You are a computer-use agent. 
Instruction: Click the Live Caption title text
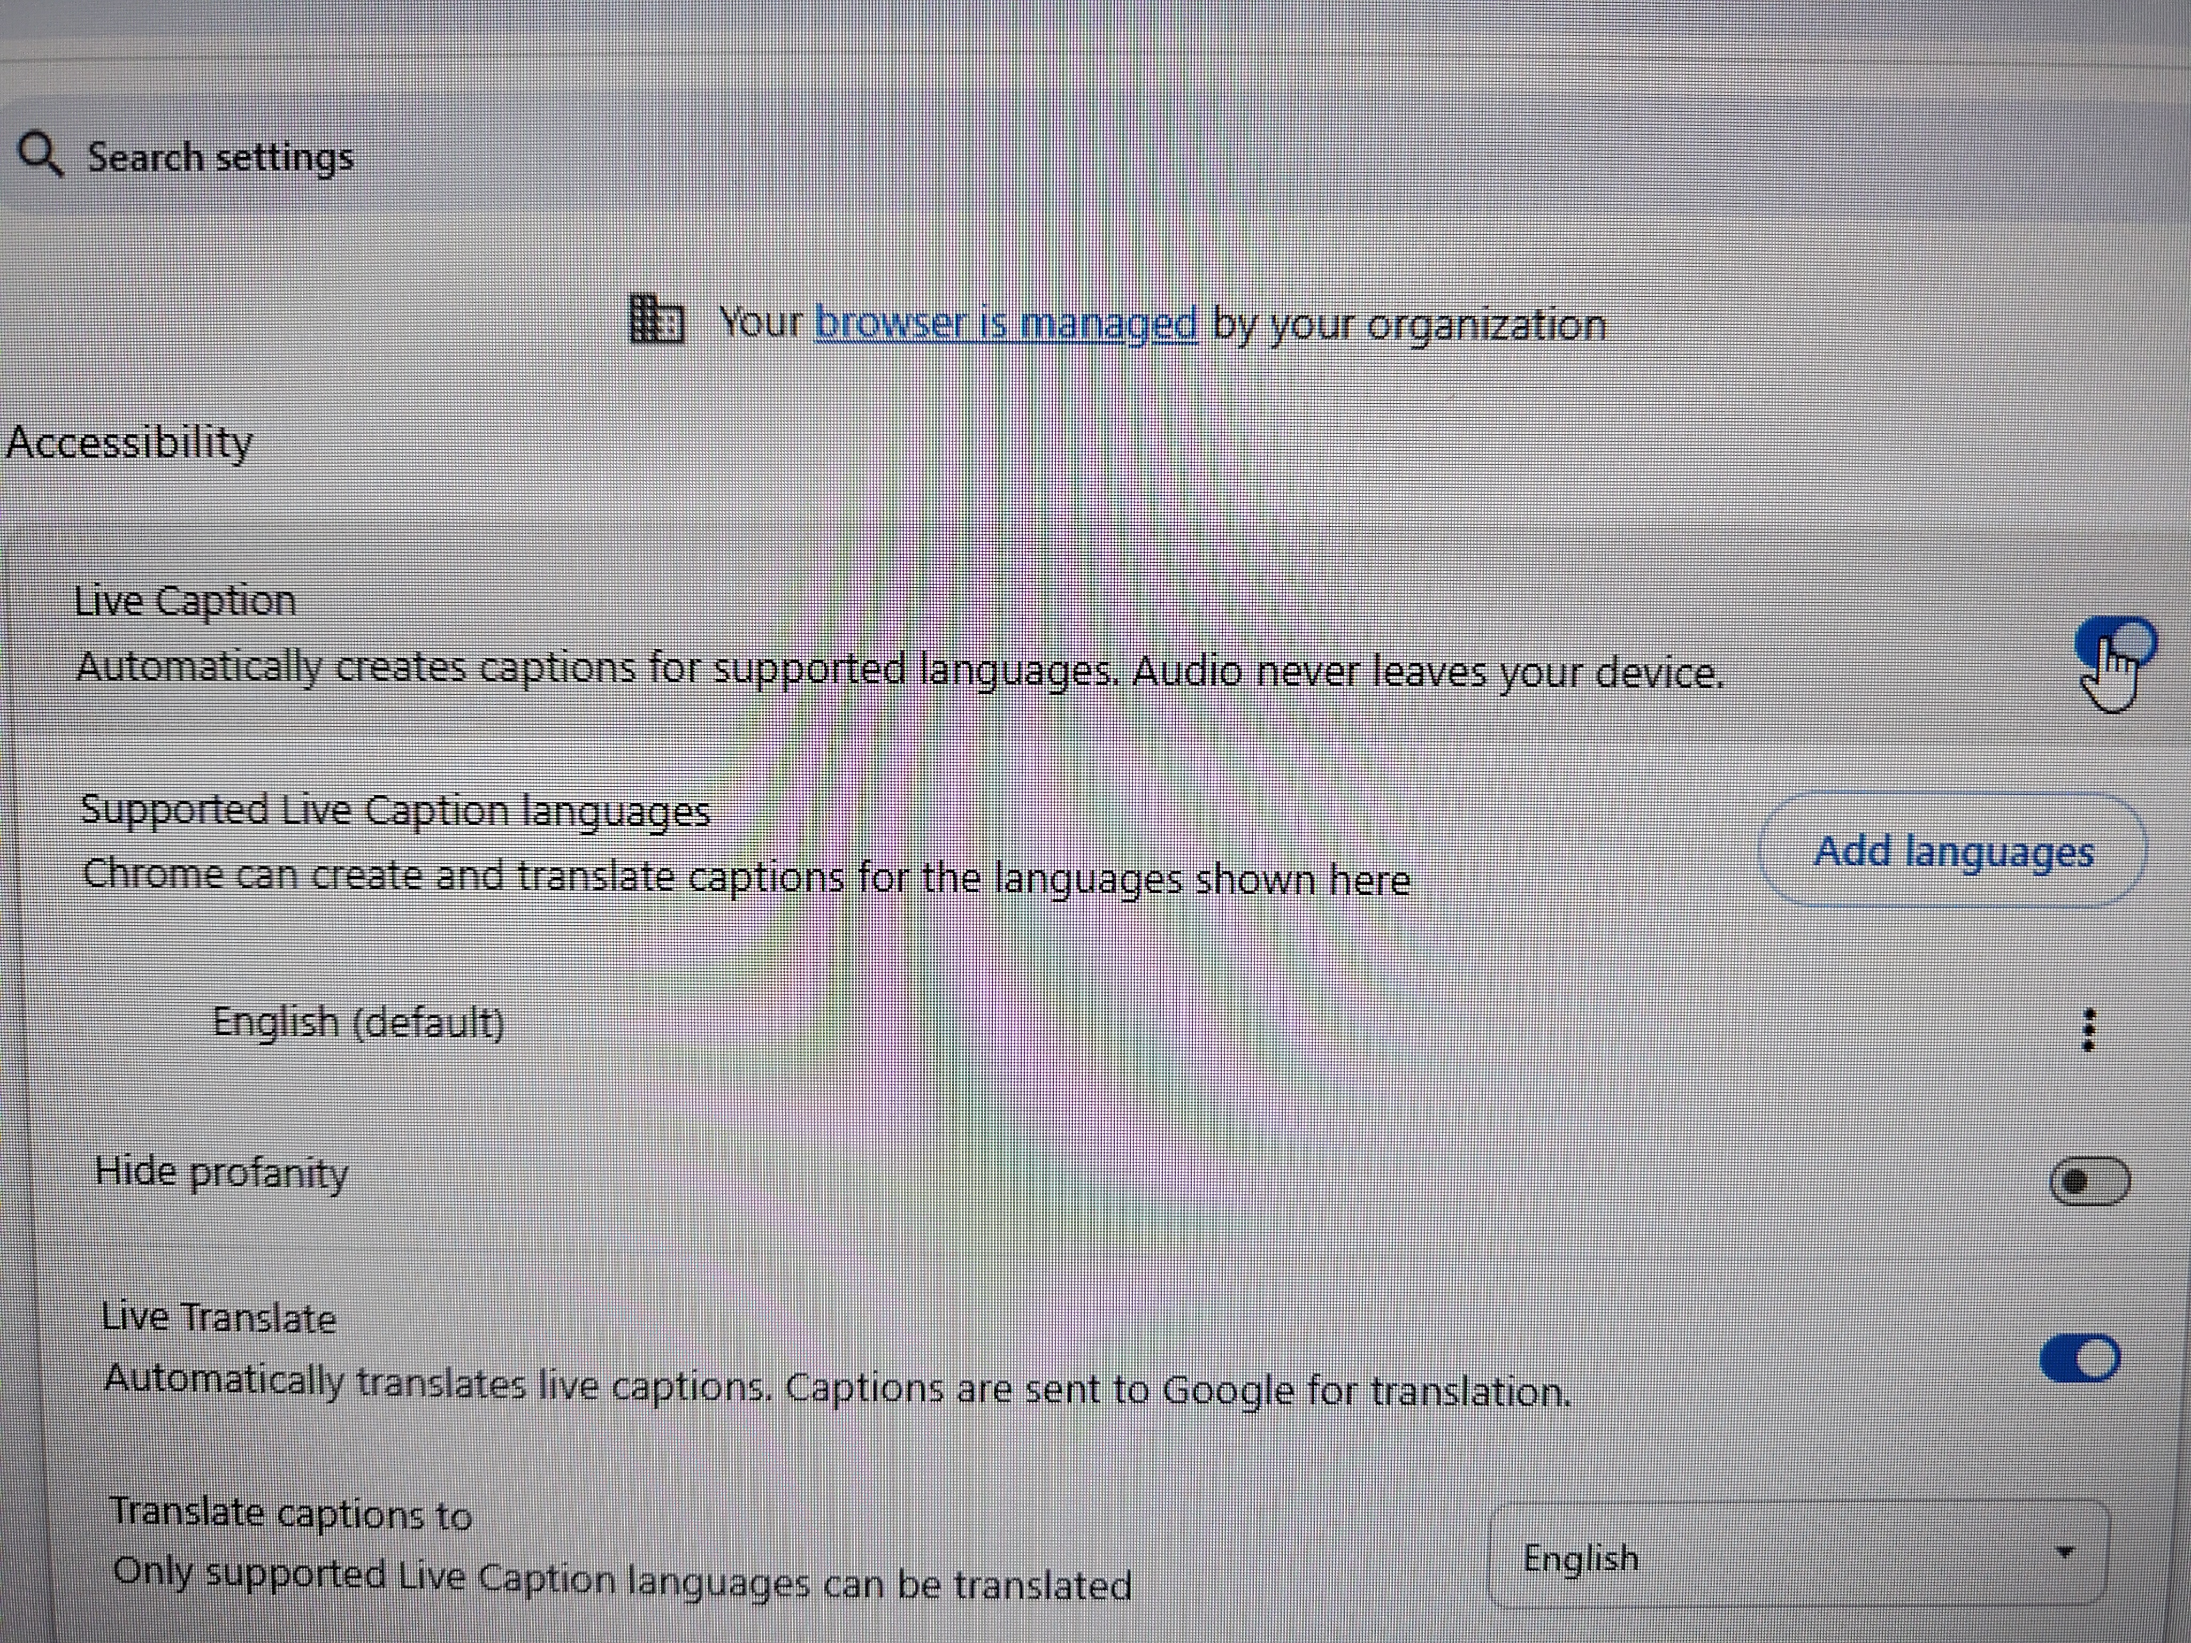[185, 600]
